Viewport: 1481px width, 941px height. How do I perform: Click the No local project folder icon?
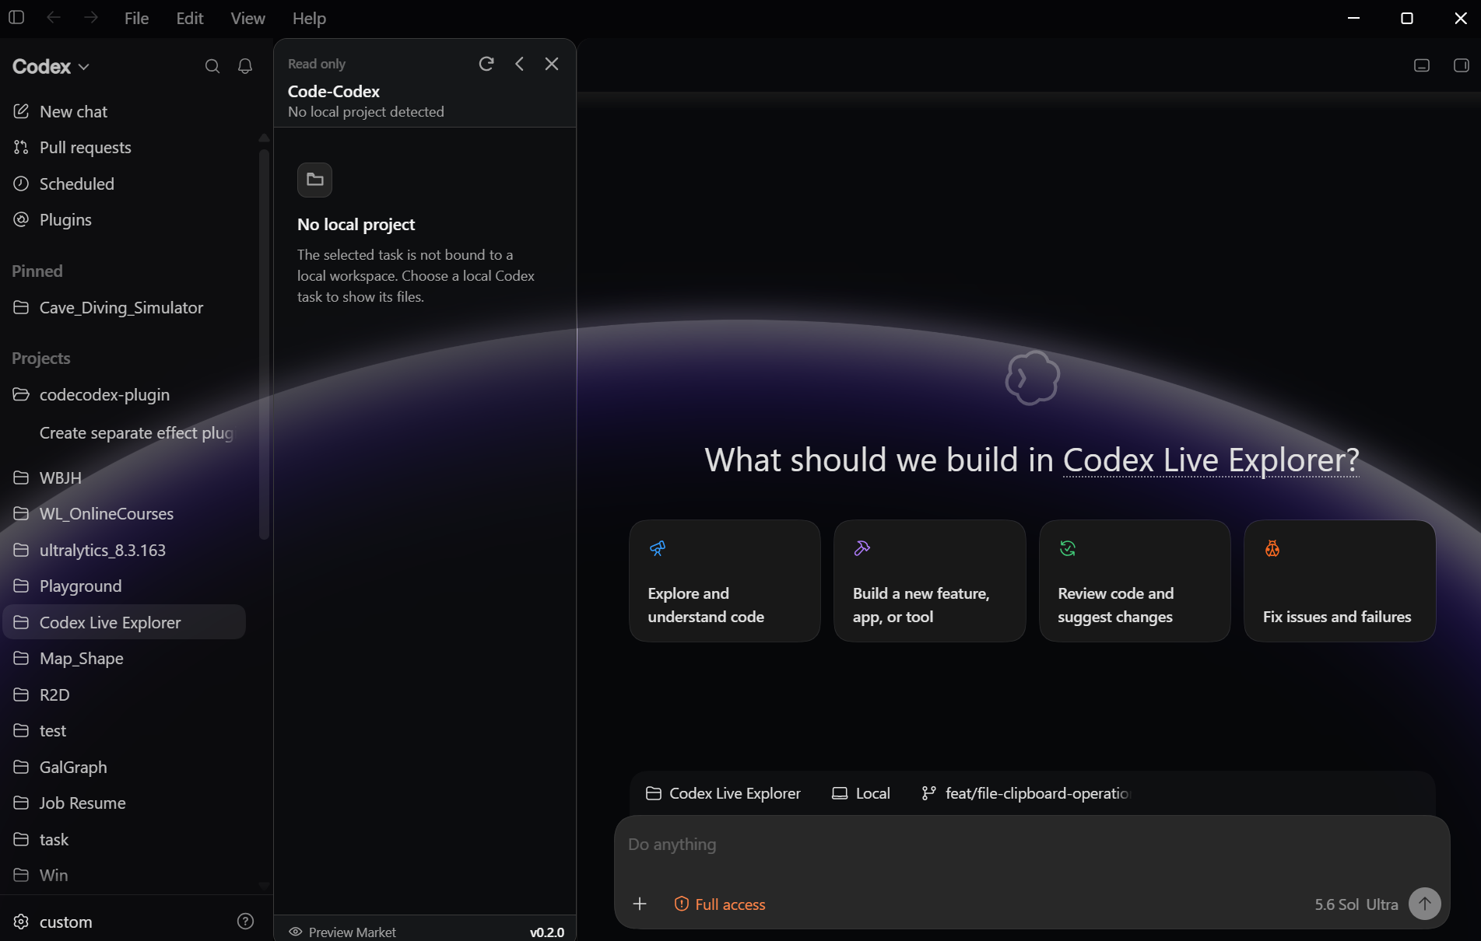coord(314,180)
